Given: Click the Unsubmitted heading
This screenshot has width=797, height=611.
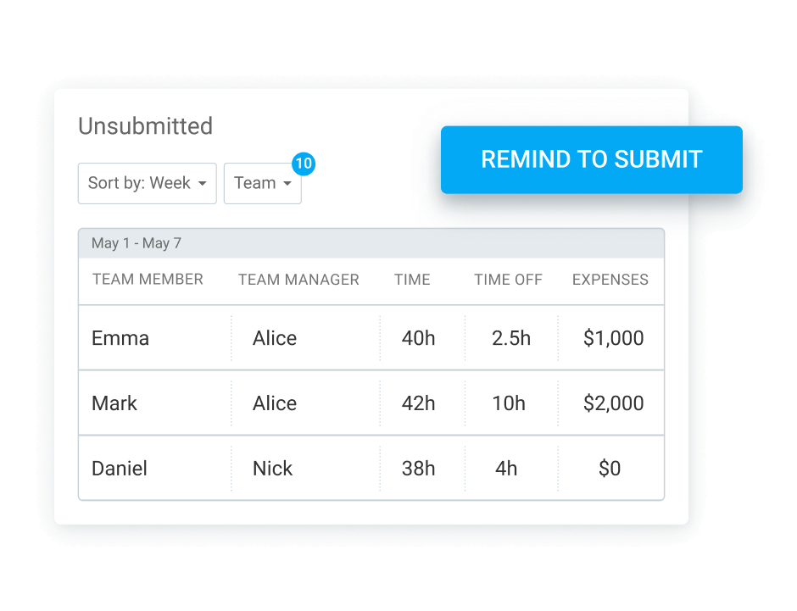Looking at the screenshot, I should coord(145,126).
